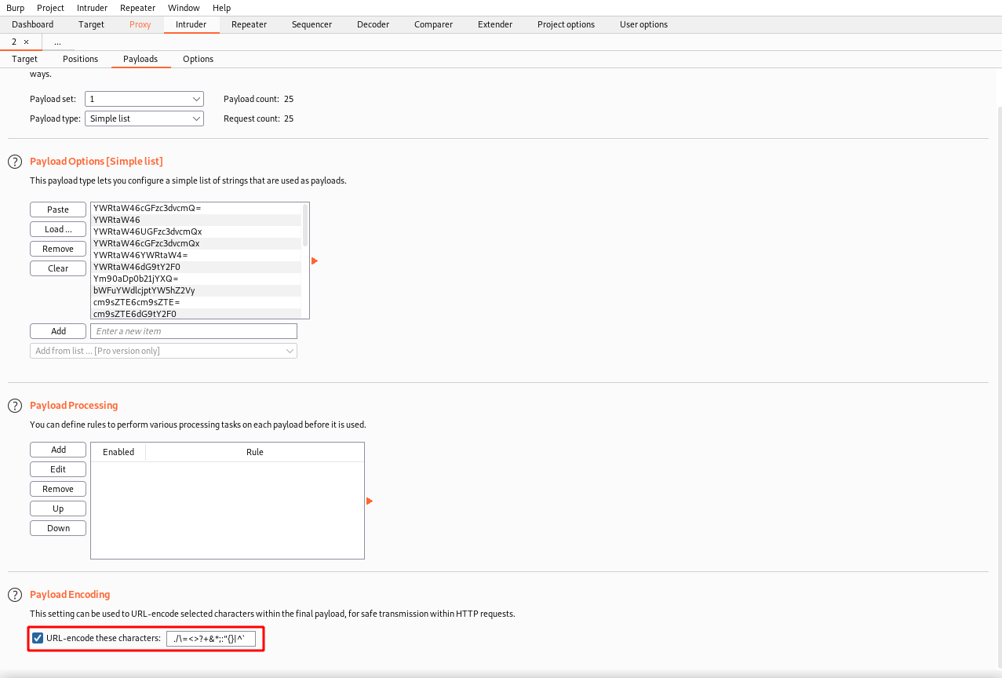Select payload YWRtaW46dG9tY2F0

[x=196, y=267]
